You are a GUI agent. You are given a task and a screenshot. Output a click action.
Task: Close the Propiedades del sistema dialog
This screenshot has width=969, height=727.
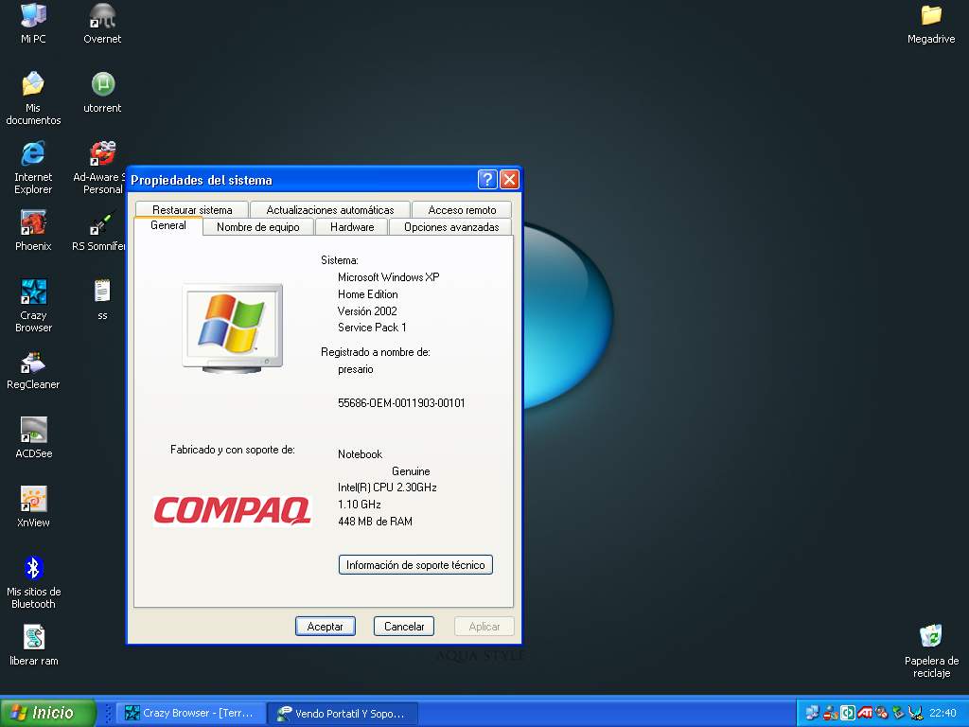[509, 179]
